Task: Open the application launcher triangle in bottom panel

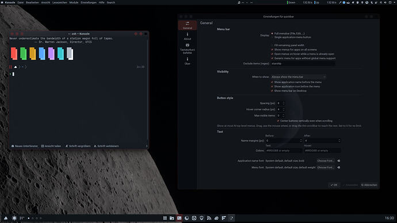Action: [6, 218]
